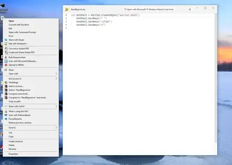Screen dimensions: 232x165
Task: Minimize the preview window
Action: tap(197, 8)
